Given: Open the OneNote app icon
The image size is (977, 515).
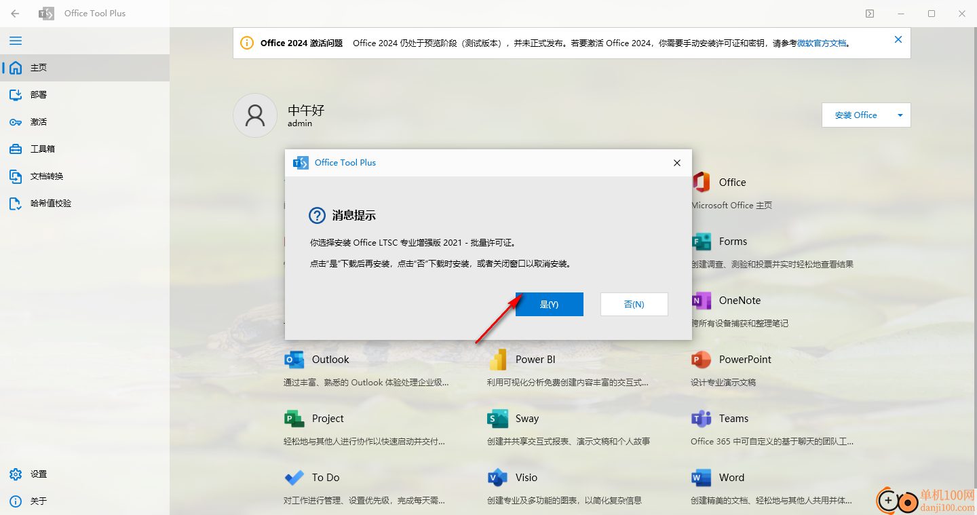Looking at the screenshot, I should pos(701,301).
